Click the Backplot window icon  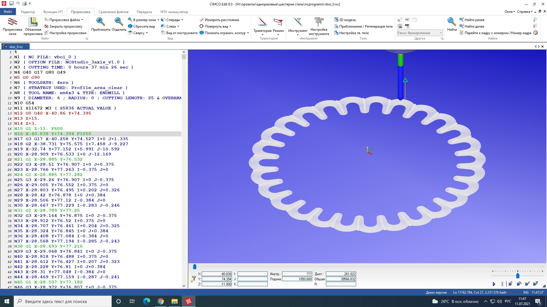[x=12, y=22]
